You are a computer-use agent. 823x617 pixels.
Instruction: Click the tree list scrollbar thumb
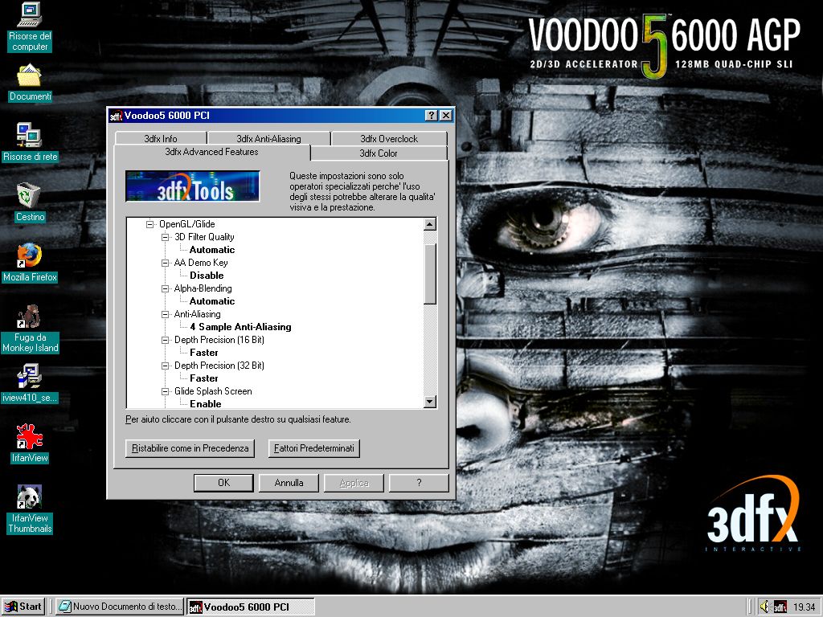(430, 274)
